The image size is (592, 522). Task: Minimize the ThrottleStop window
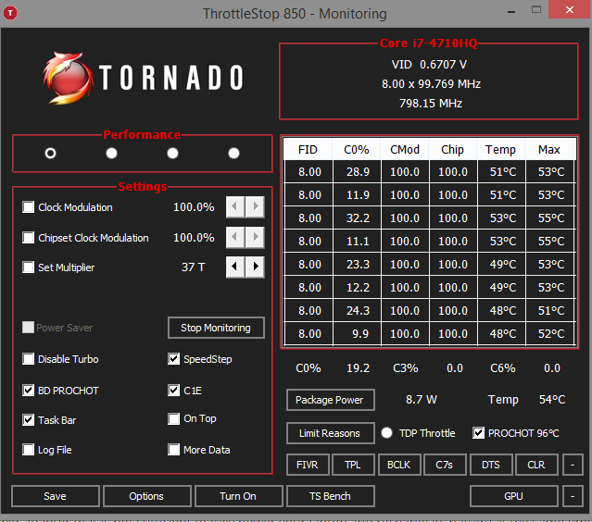[x=511, y=11]
